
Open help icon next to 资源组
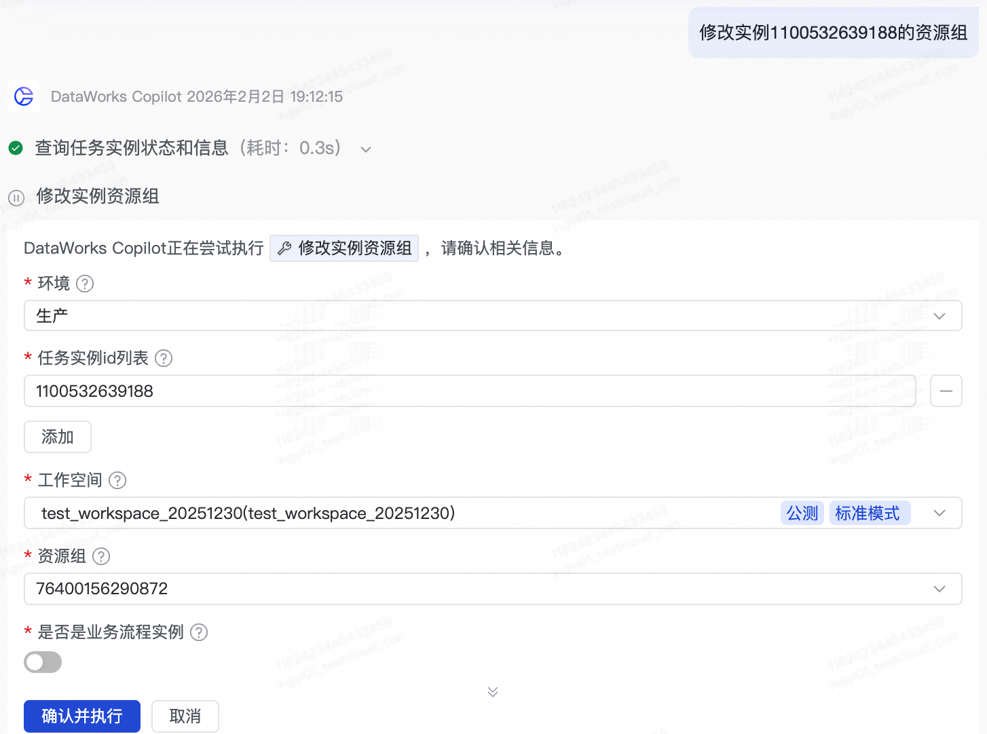(101, 556)
